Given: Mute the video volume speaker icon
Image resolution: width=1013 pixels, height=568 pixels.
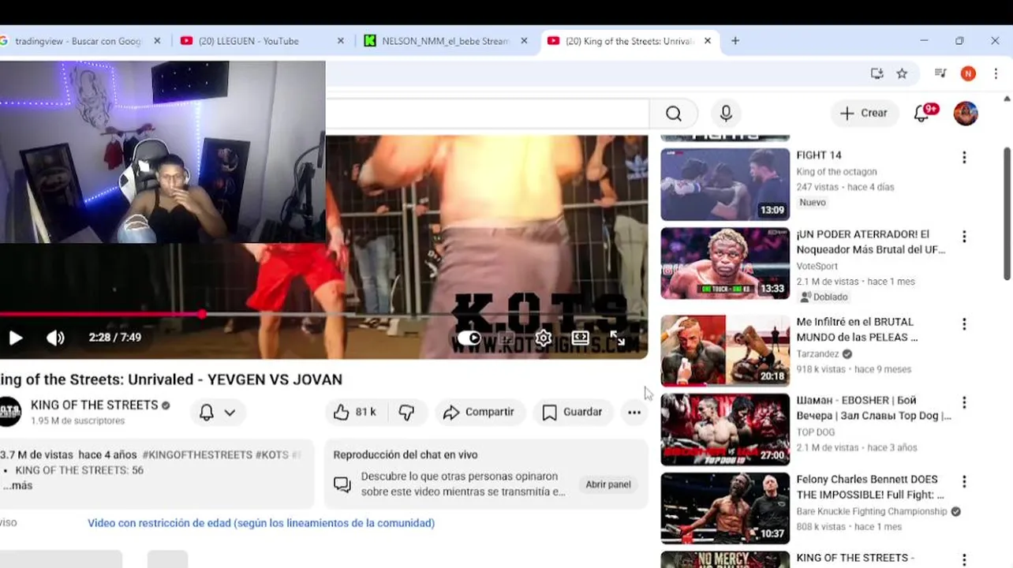Looking at the screenshot, I should [55, 338].
